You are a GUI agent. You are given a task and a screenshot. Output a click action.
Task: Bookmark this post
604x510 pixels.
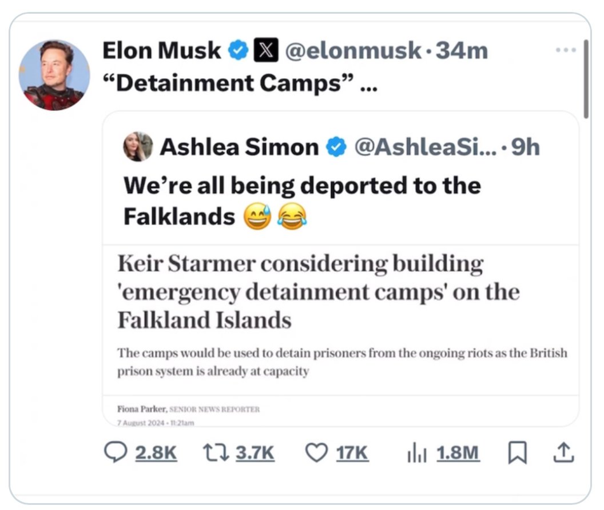(516, 453)
